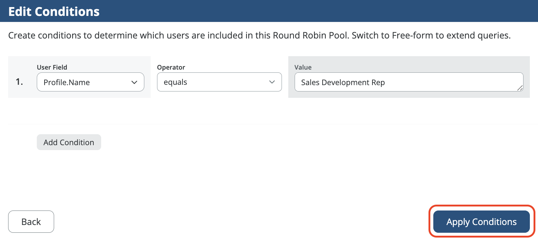Viewport: 538px width, 249px height.
Task: Click the Operator label above equals
Action: point(171,67)
